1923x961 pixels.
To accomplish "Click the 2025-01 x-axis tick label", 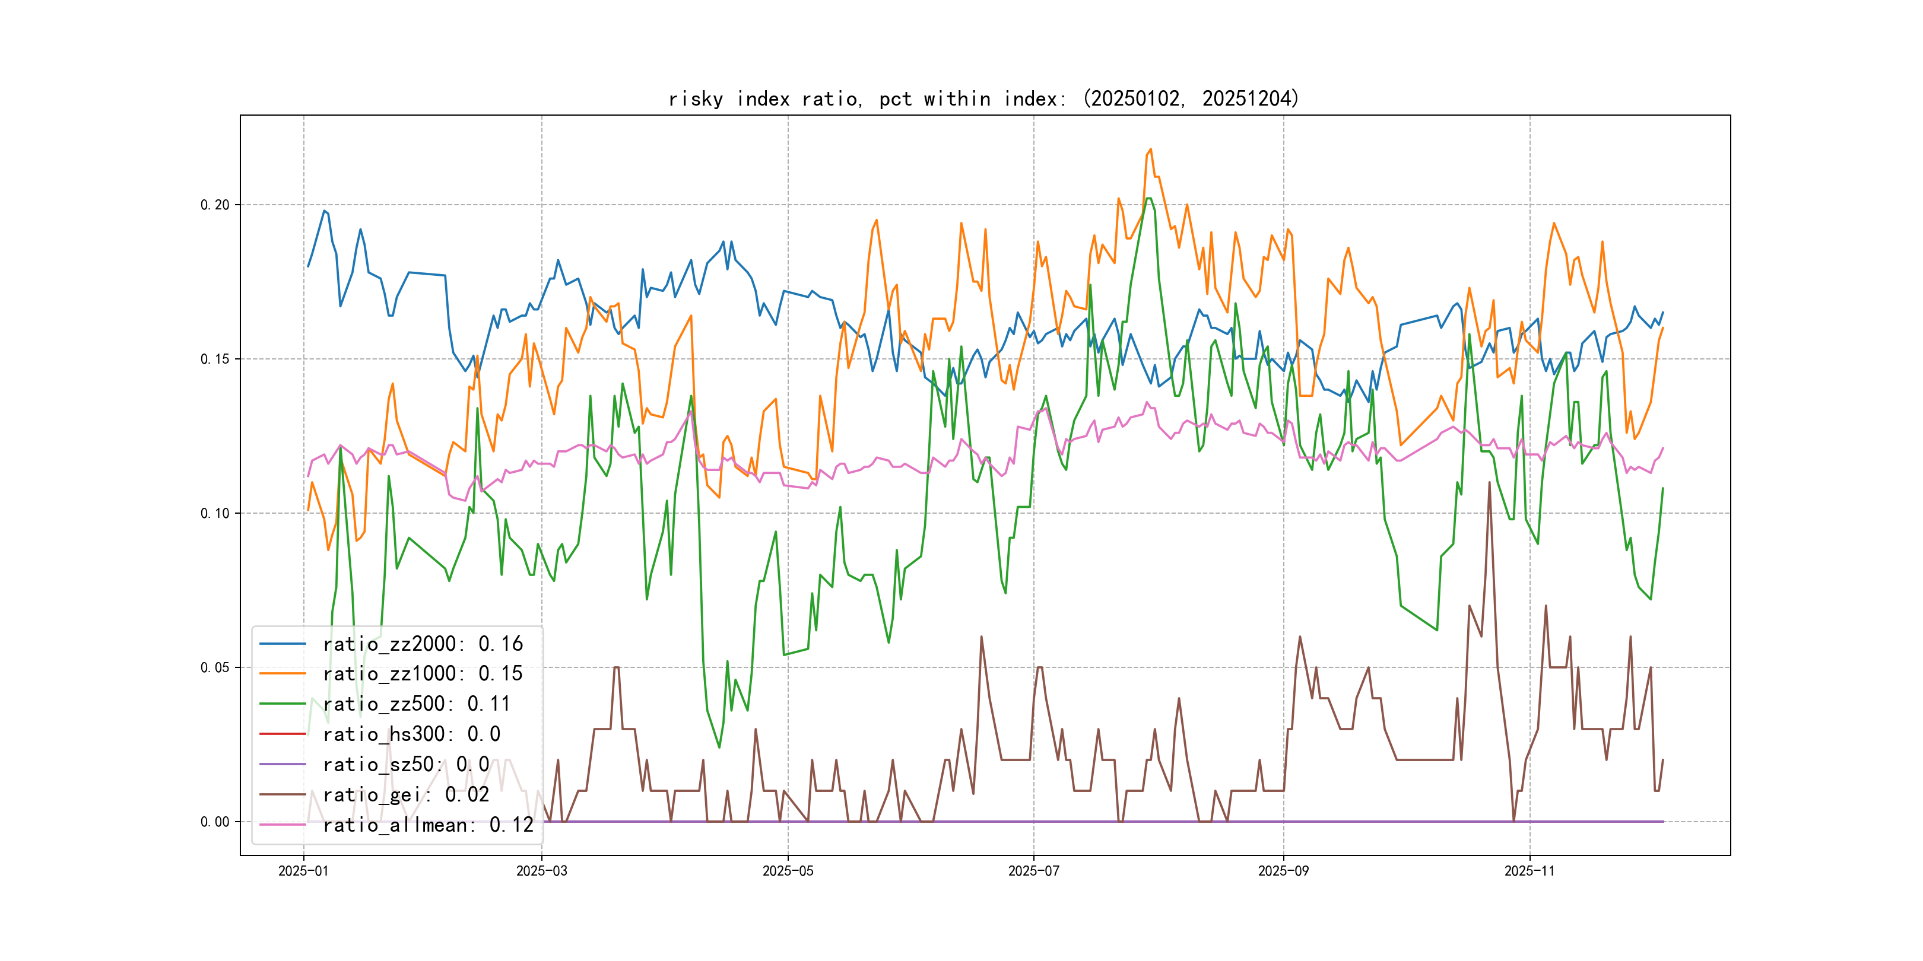I will click(x=303, y=871).
